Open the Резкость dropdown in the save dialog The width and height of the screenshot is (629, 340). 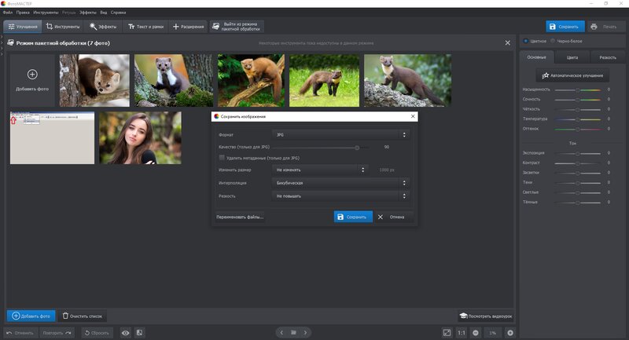click(340, 196)
